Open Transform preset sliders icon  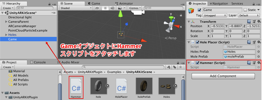(254, 21)
